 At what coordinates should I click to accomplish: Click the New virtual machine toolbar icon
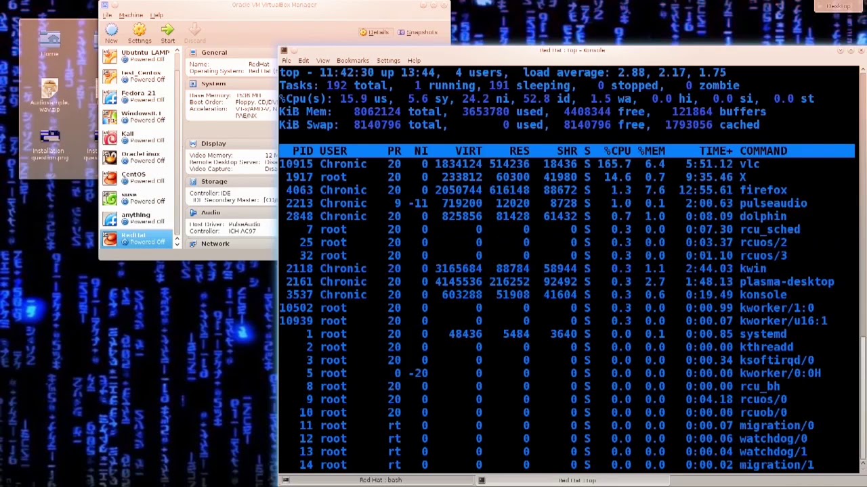(112, 30)
